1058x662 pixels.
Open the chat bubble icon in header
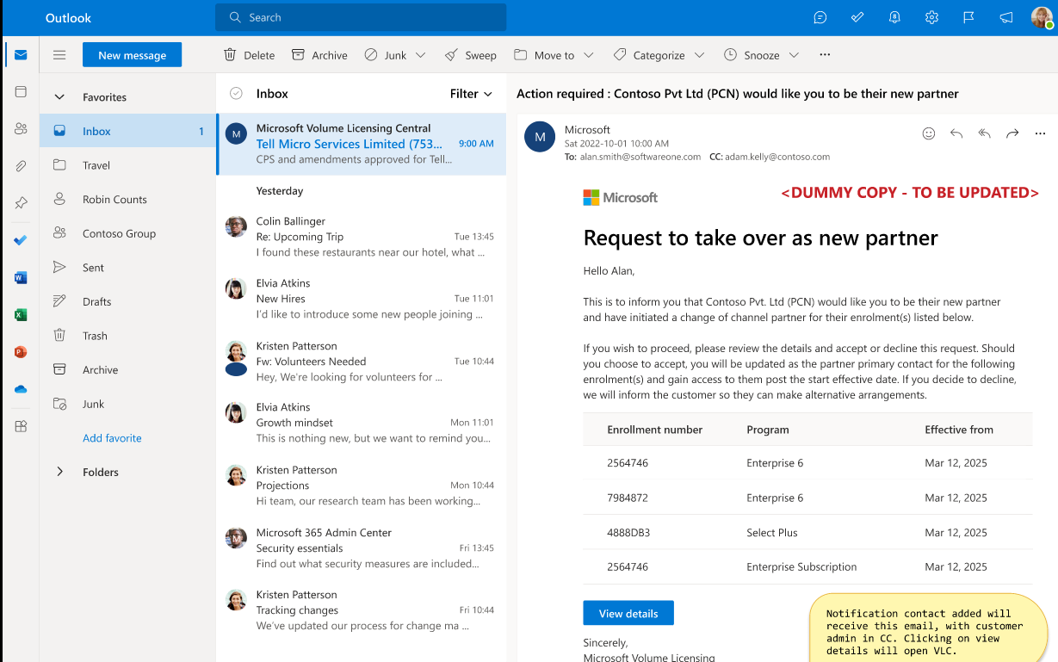(x=820, y=17)
